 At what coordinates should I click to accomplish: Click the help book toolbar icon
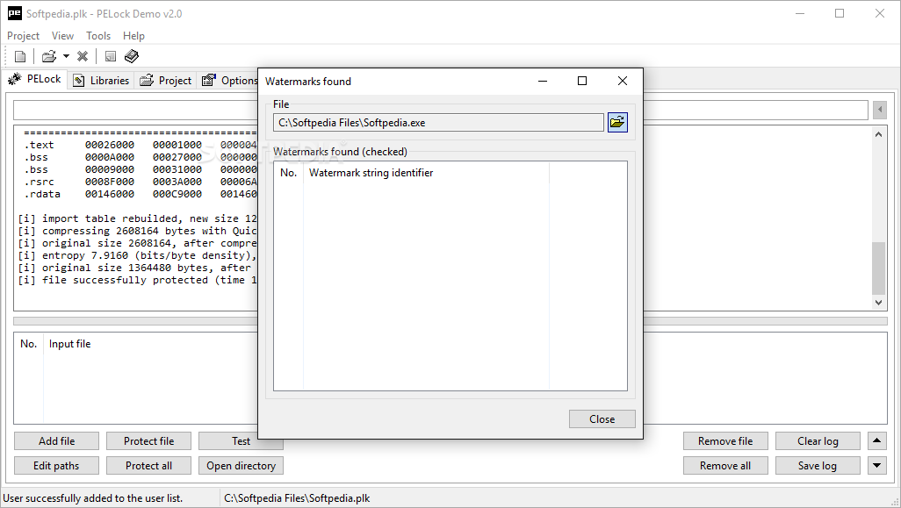(x=132, y=56)
